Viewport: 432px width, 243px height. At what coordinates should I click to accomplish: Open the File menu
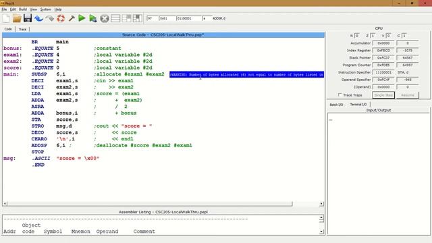click(4, 9)
